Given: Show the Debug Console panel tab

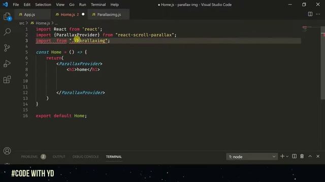Looking at the screenshot, I should [85, 157].
